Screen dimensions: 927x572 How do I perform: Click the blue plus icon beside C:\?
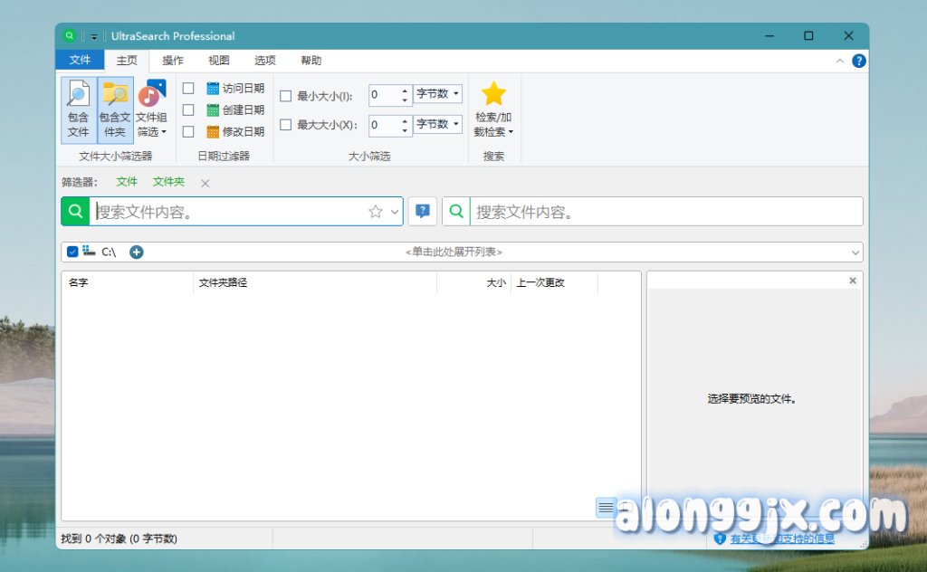[x=137, y=252]
